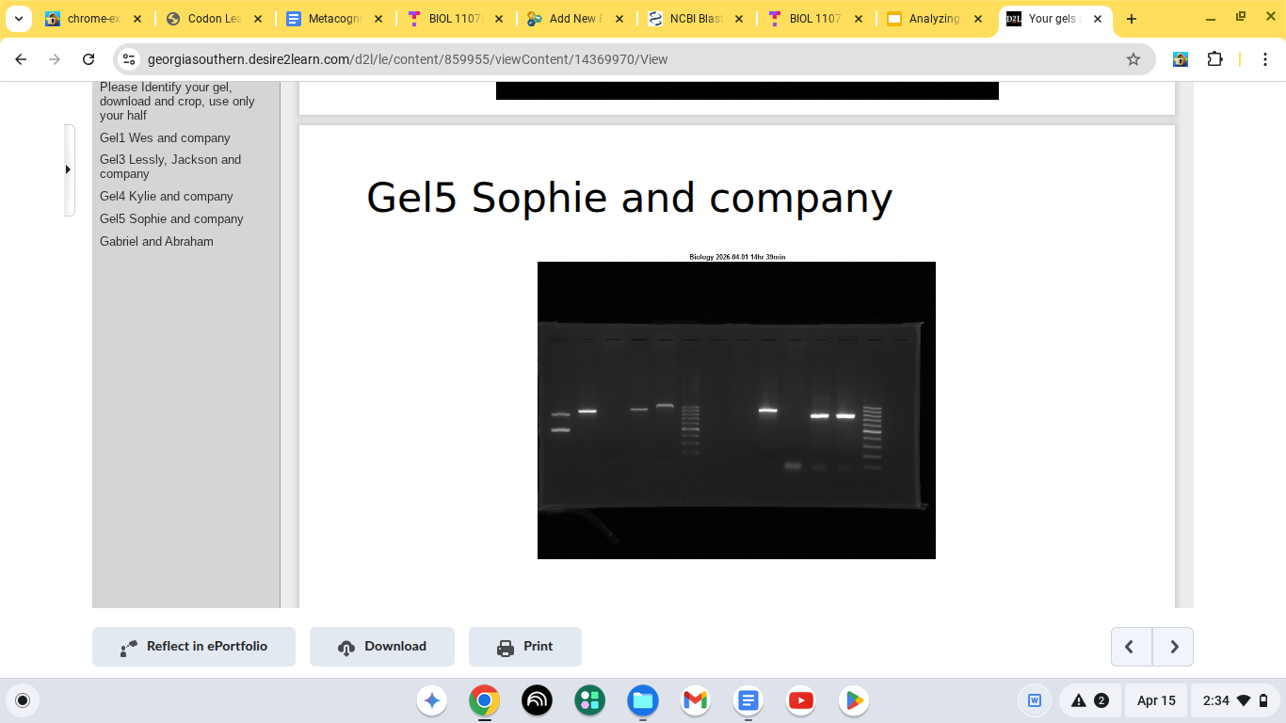Open the tab search dropdown

click(19, 19)
